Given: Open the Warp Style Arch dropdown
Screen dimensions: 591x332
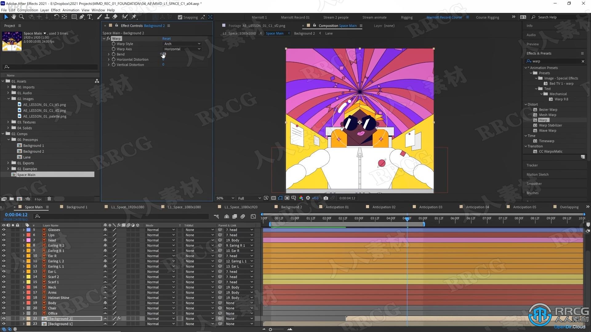Looking at the screenshot, I should (182, 44).
